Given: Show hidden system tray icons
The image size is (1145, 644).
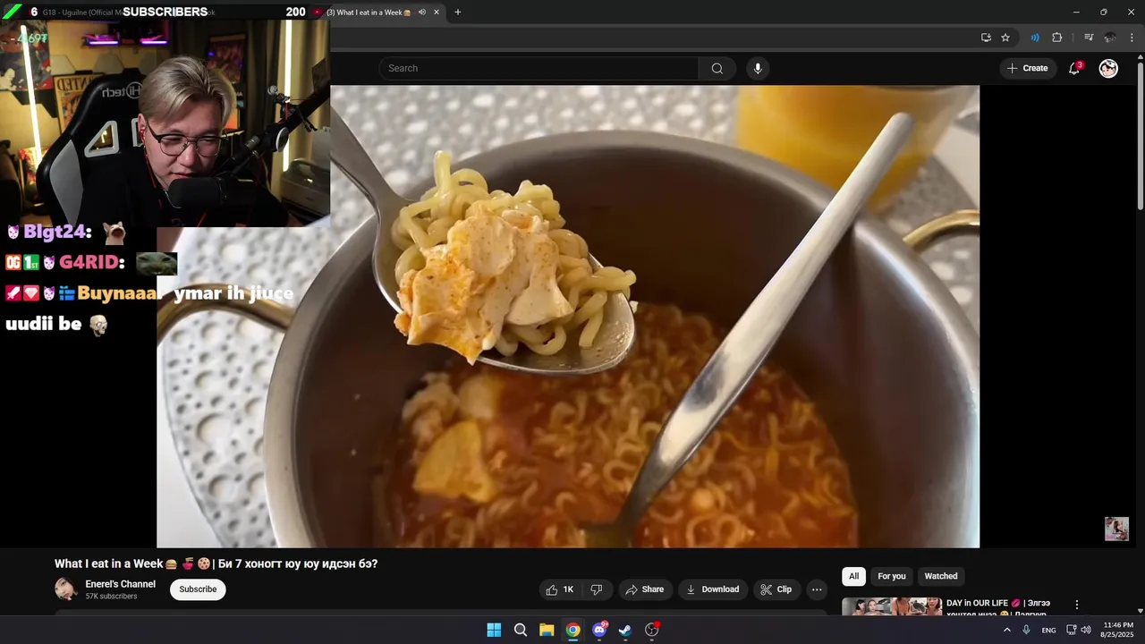Looking at the screenshot, I should click(1006, 630).
